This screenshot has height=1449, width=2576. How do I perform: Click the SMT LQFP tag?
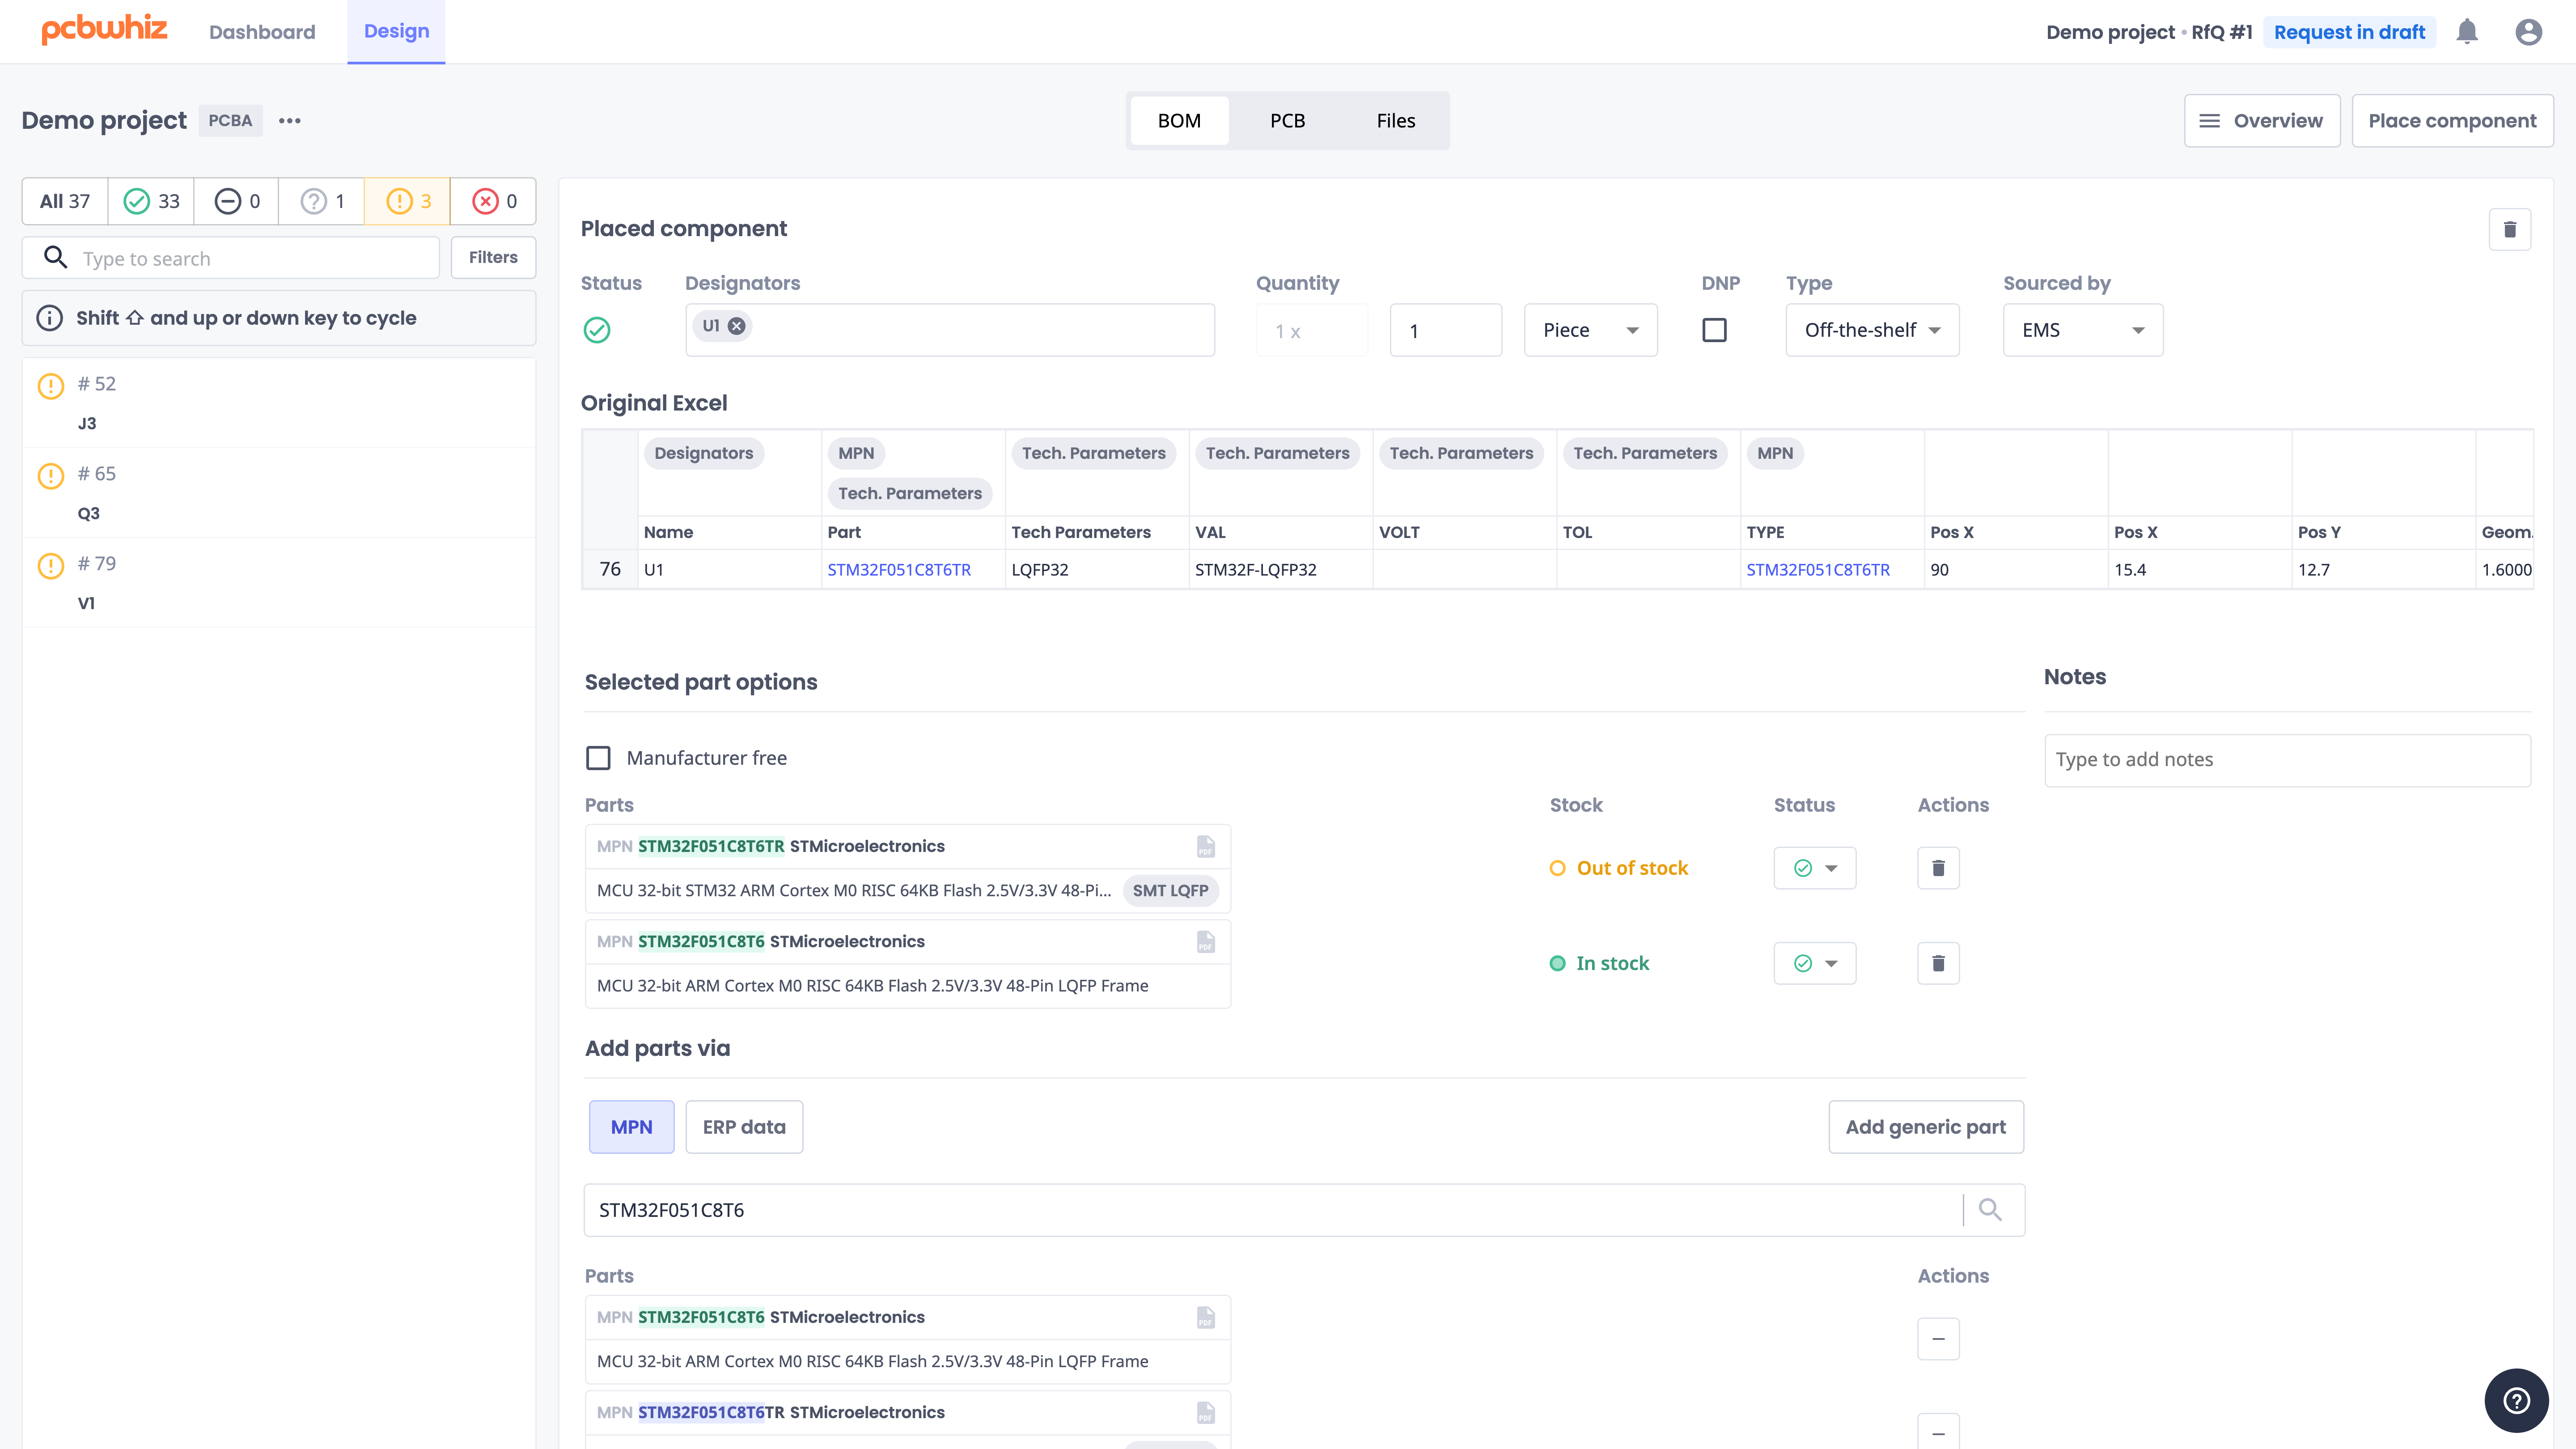(1170, 890)
